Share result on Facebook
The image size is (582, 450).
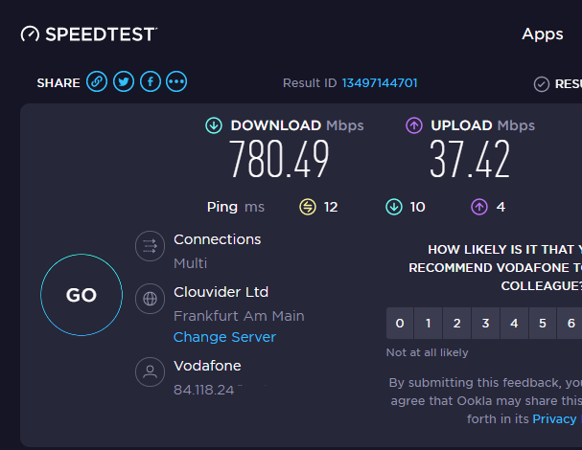151,81
